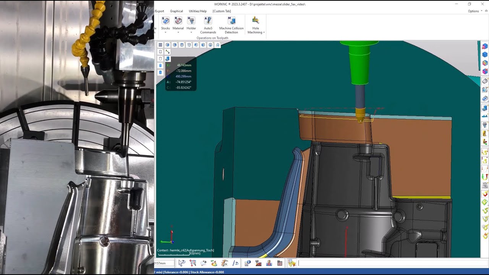Open the Options dropdown
This screenshot has width=489, height=275.
tap(475, 11)
